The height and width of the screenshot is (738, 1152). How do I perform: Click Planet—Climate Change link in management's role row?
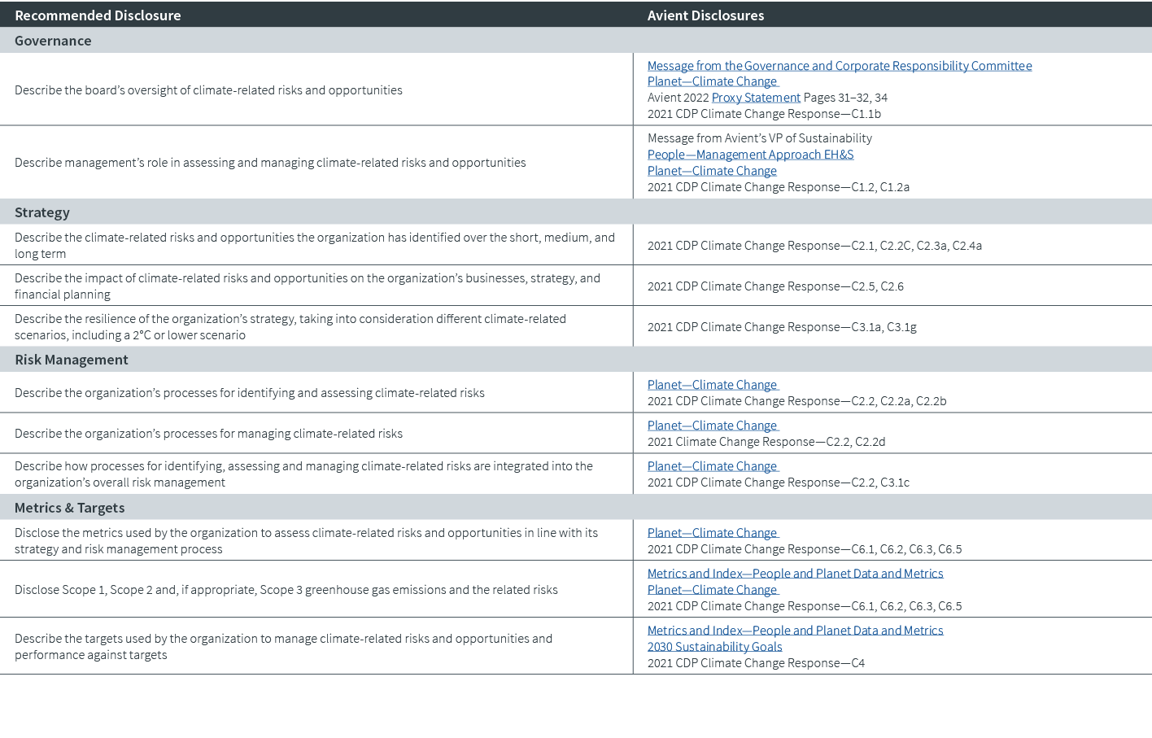point(712,171)
